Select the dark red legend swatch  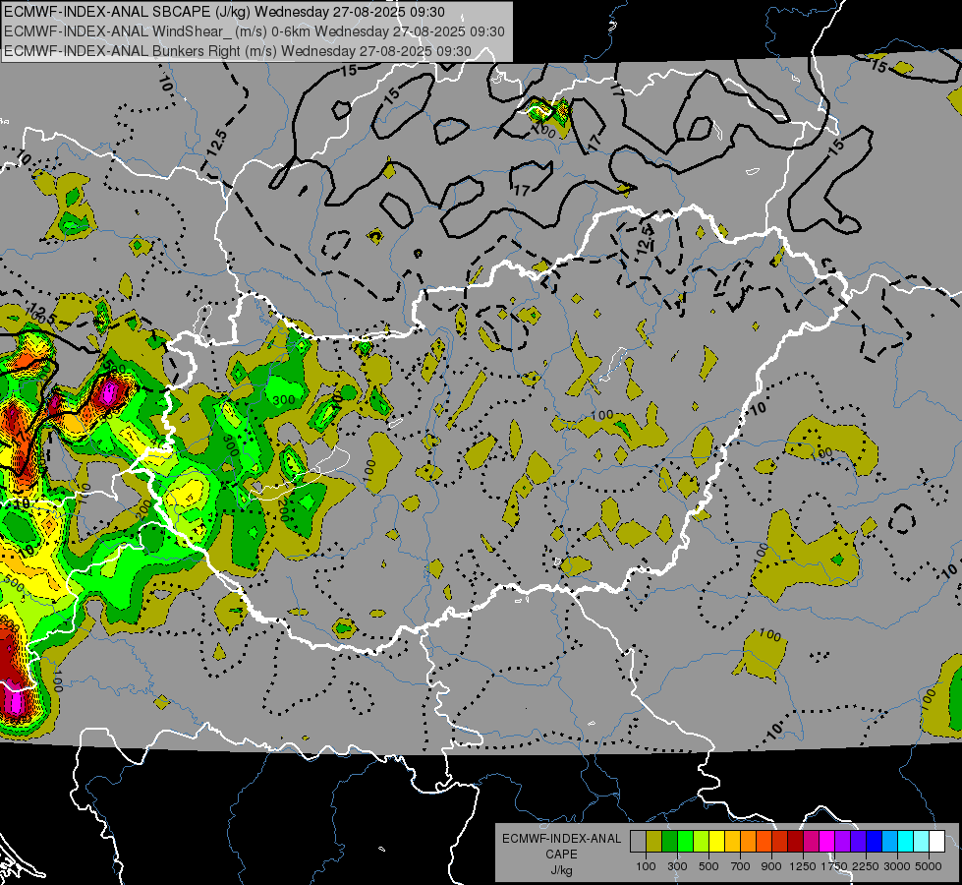point(795,842)
